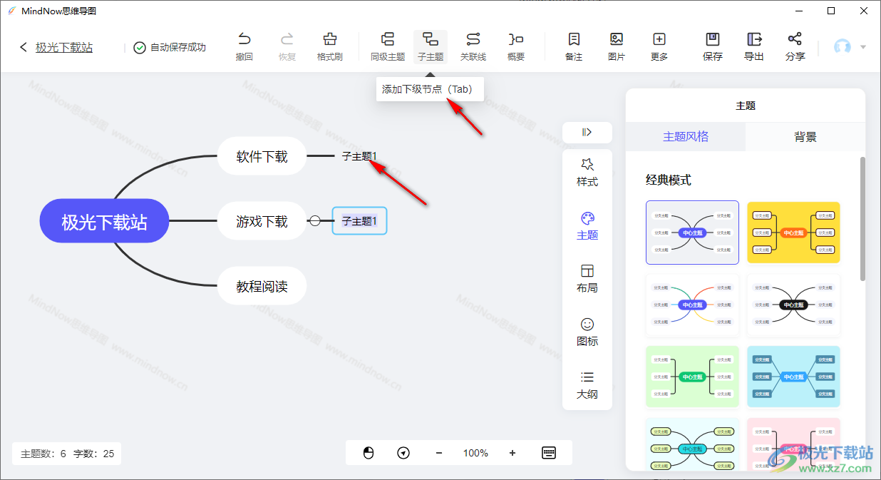Select the central node 极光下载站
The width and height of the screenshot is (881, 480).
click(104, 221)
